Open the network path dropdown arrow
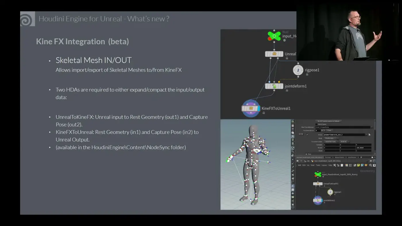Viewport: 402px width, 226px height. [x=367, y=161]
